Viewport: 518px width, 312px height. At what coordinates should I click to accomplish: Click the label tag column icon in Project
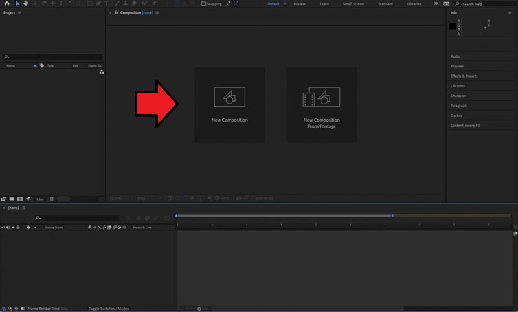pyautogui.click(x=42, y=66)
